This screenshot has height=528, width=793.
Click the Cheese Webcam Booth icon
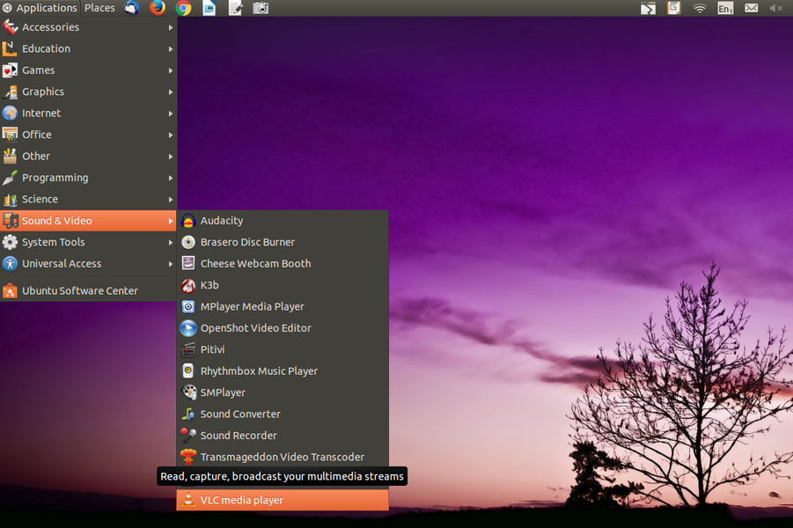click(188, 263)
